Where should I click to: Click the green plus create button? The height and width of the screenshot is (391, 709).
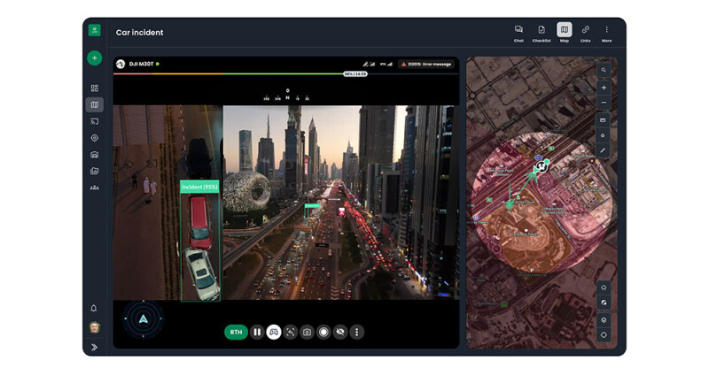(x=94, y=58)
